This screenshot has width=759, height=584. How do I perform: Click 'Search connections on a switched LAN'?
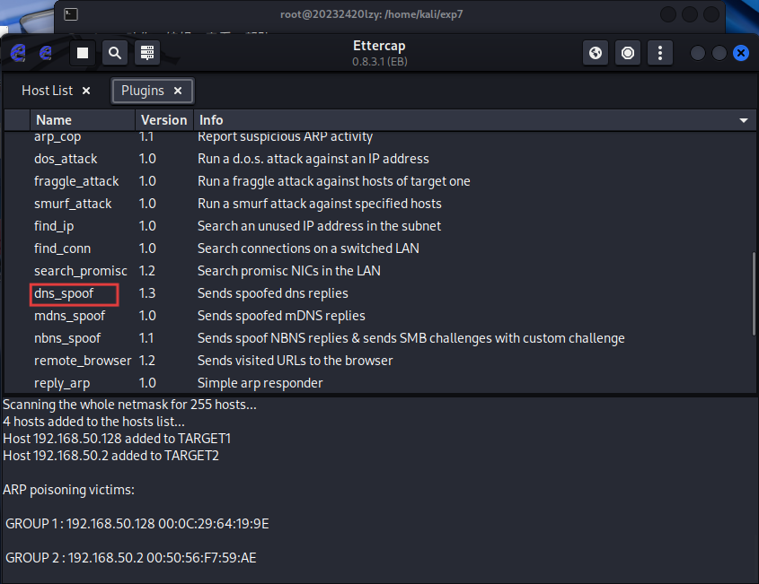(x=308, y=248)
